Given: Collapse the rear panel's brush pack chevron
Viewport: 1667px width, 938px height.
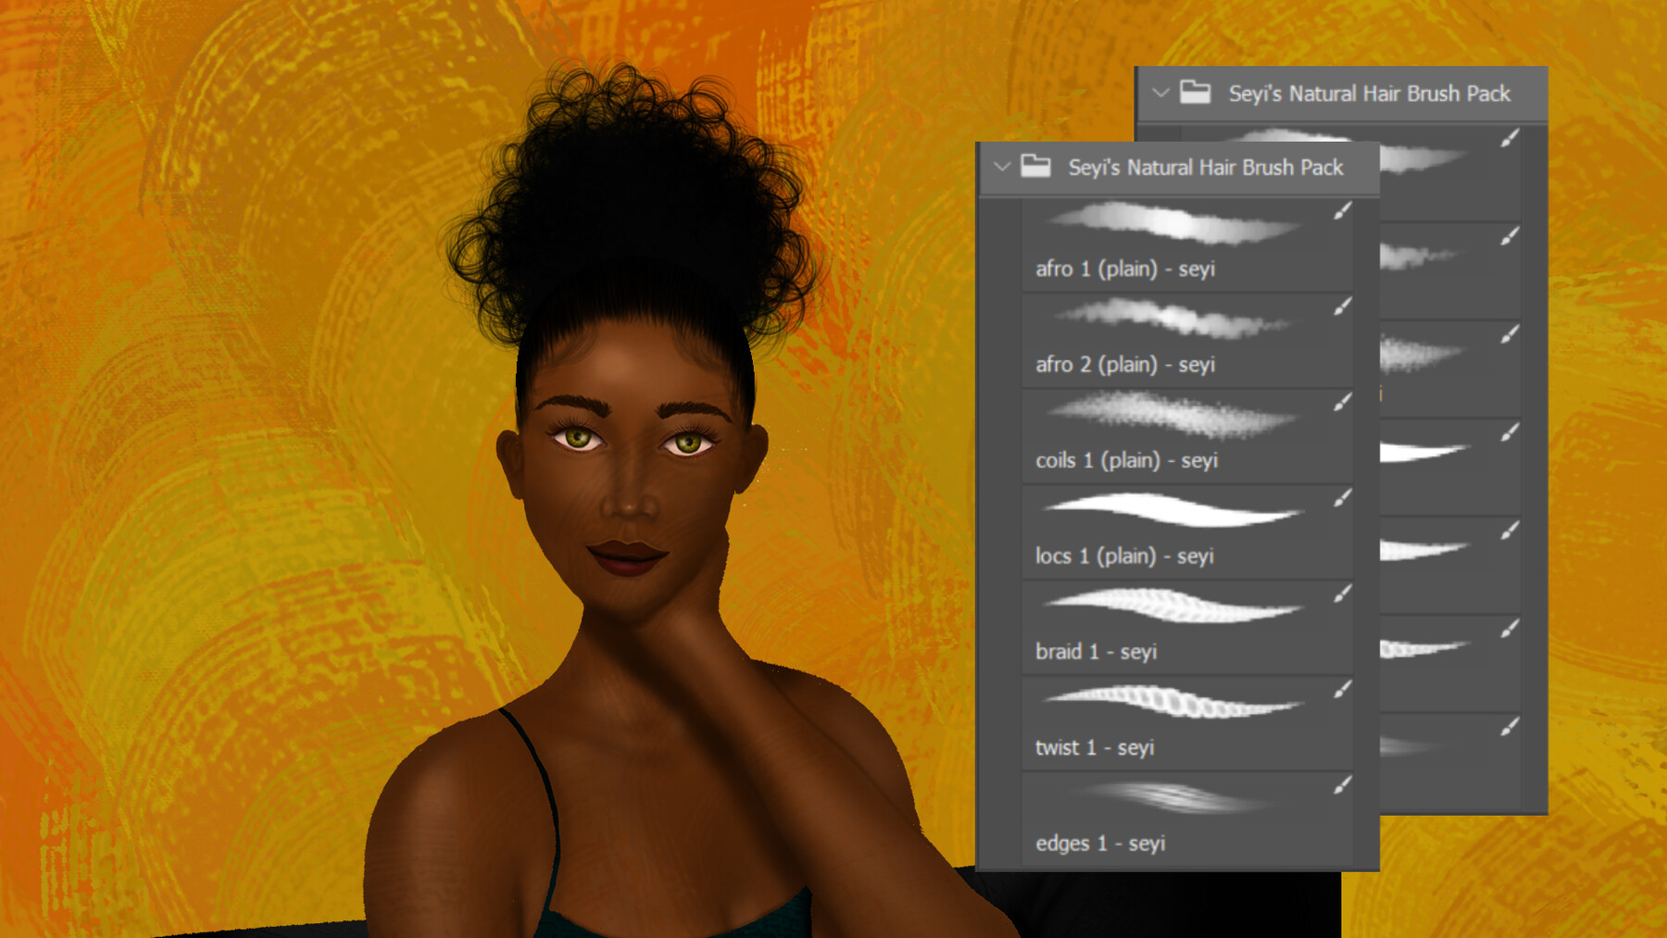Looking at the screenshot, I should [x=1160, y=94].
